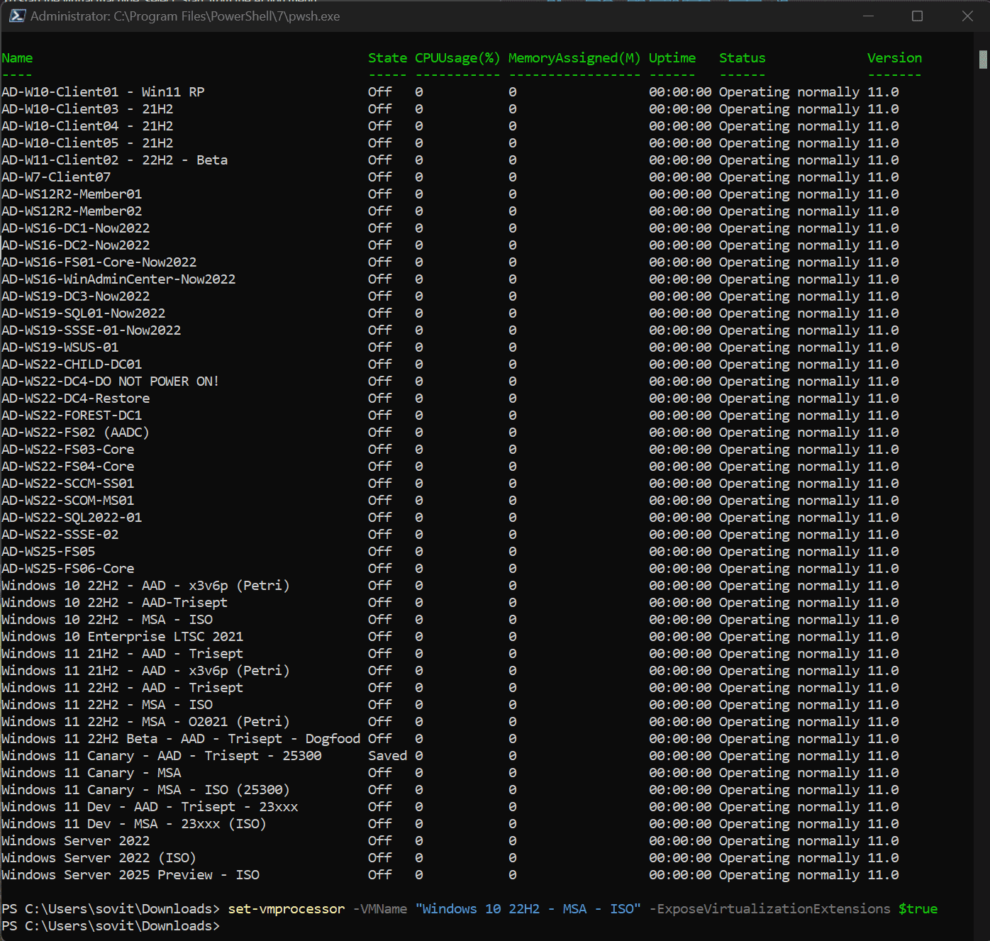Click the PowerShell icon in the title bar
Viewport: 990px width, 941px height.
(18, 16)
